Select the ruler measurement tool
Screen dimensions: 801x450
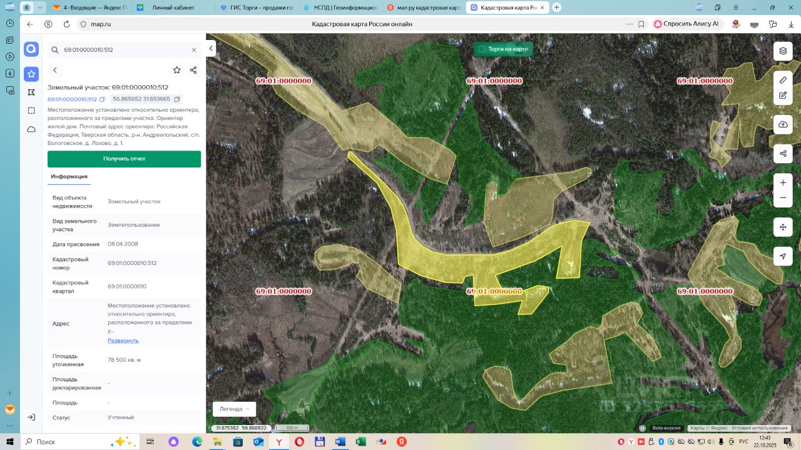click(783, 80)
